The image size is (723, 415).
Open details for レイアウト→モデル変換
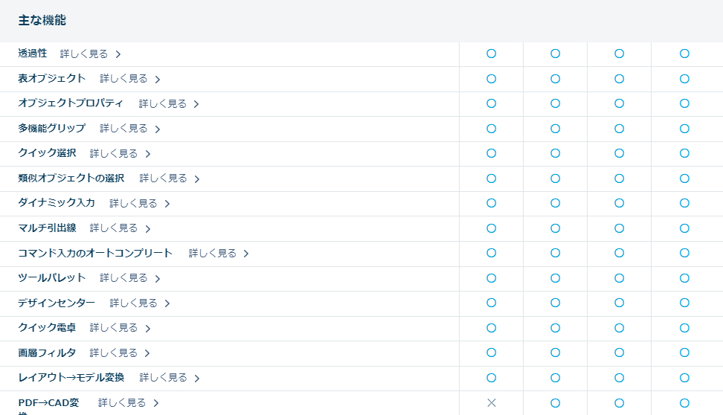click(163, 378)
